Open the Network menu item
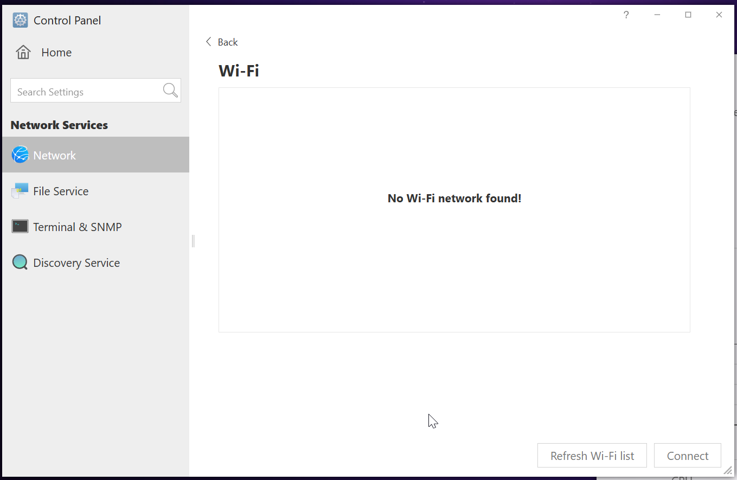This screenshot has height=480, width=737. click(x=95, y=155)
